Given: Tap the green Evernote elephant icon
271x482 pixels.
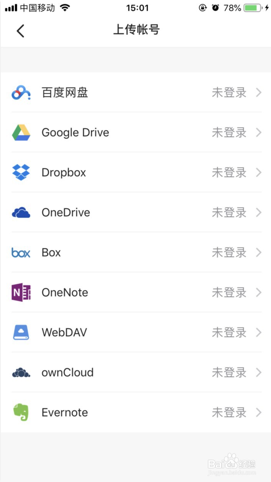Looking at the screenshot, I should (x=21, y=412).
